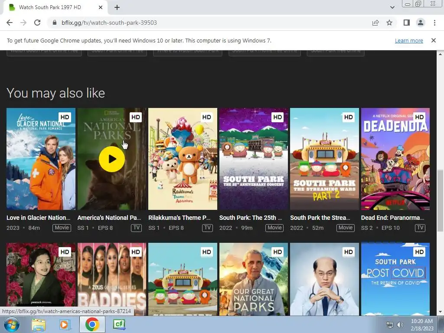Click the address bar URL
444x333 pixels.
tap(109, 23)
